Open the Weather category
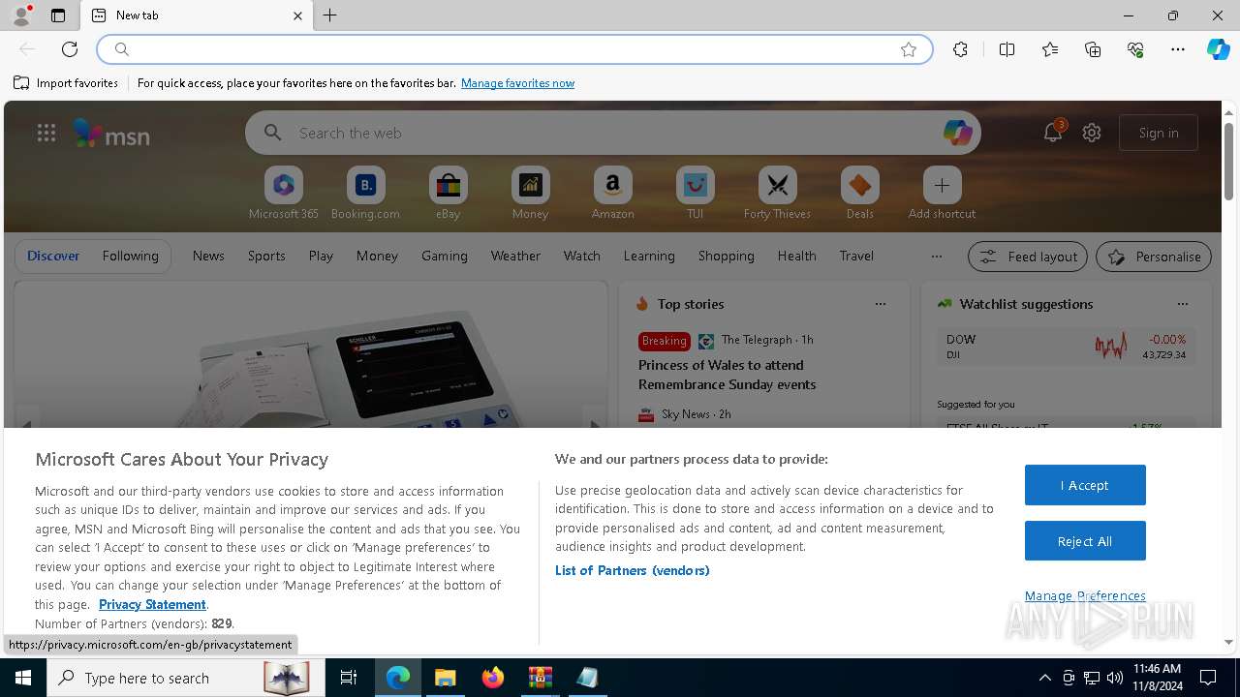The width and height of the screenshot is (1240, 697). pyautogui.click(x=515, y=256)
